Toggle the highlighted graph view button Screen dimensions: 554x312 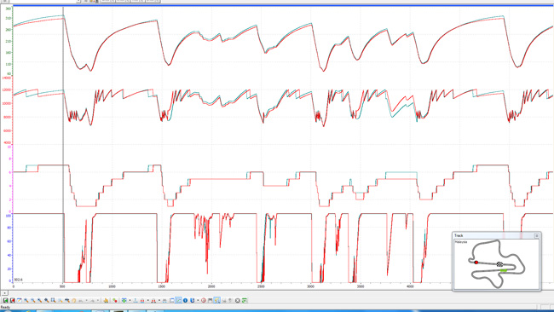[178, 300]
